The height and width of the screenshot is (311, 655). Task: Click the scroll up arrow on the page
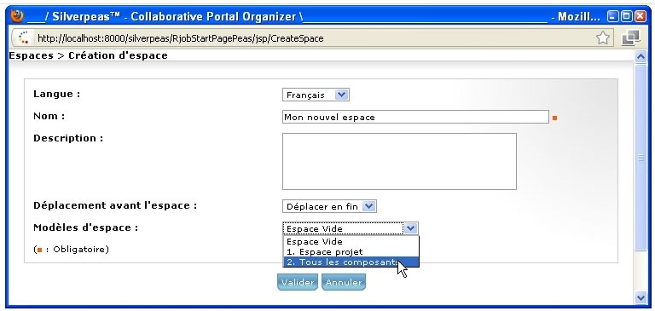tap(641, 56)
